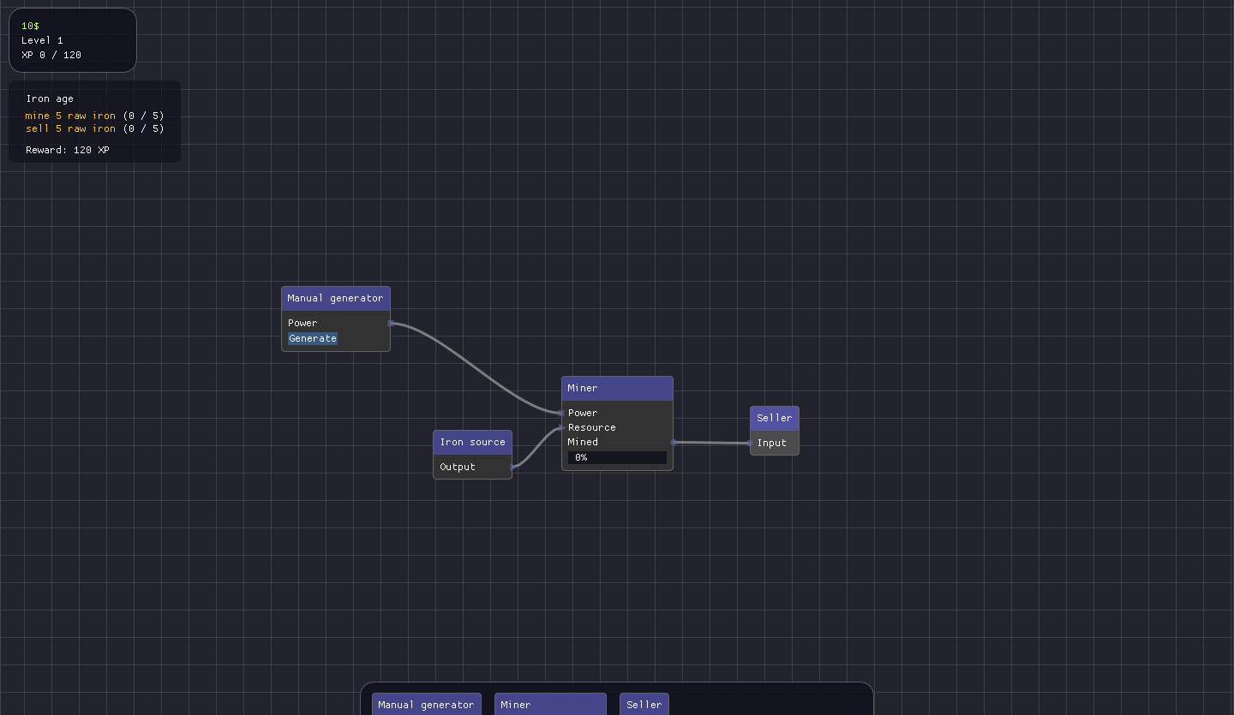This screenshot has width=1234, height=715.
Task: Click the Iron source Output pin
Action: 512,467
